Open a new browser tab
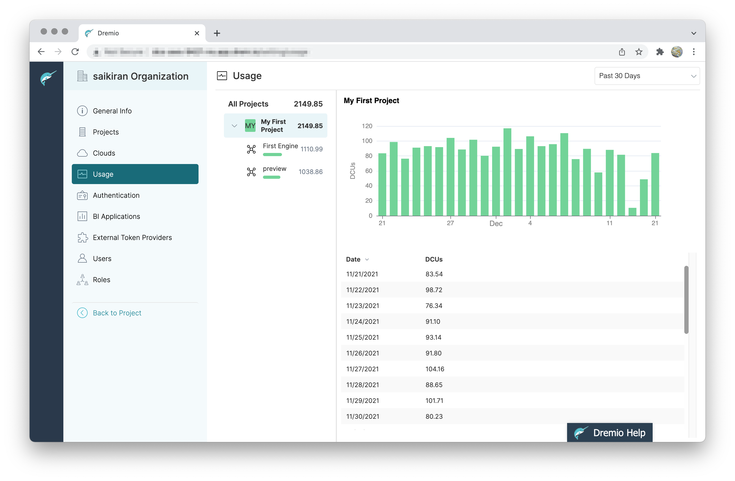 coord(217,33)
